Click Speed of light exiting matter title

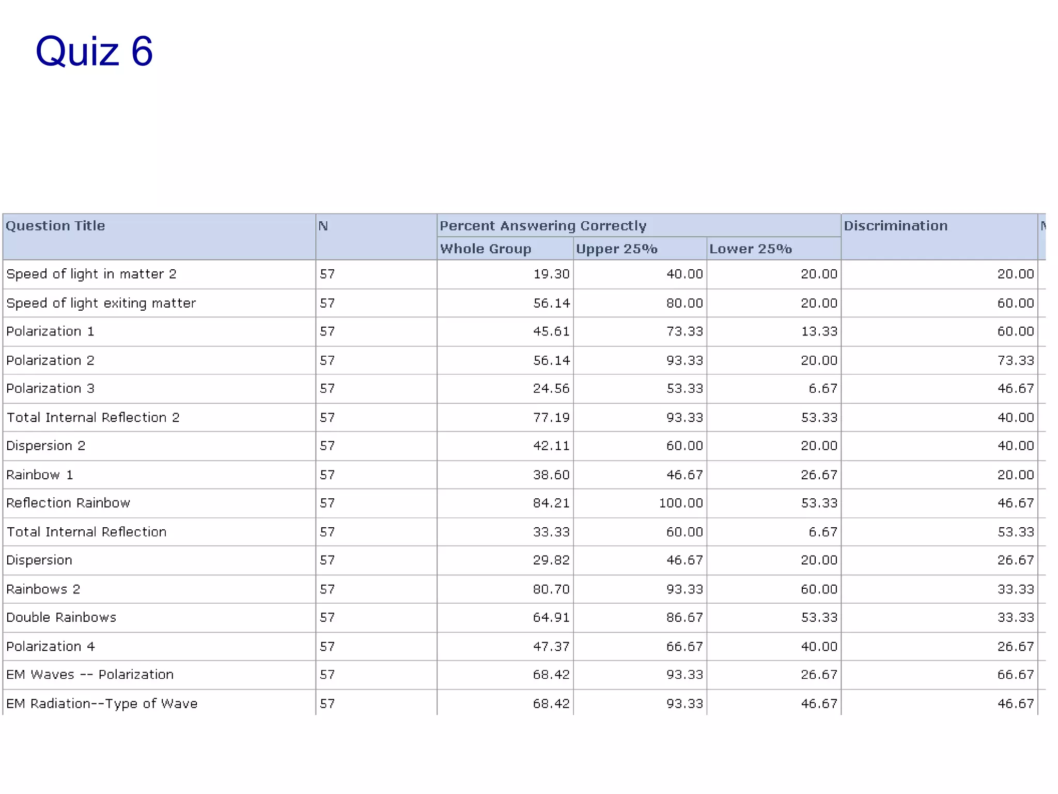point(101,303)
